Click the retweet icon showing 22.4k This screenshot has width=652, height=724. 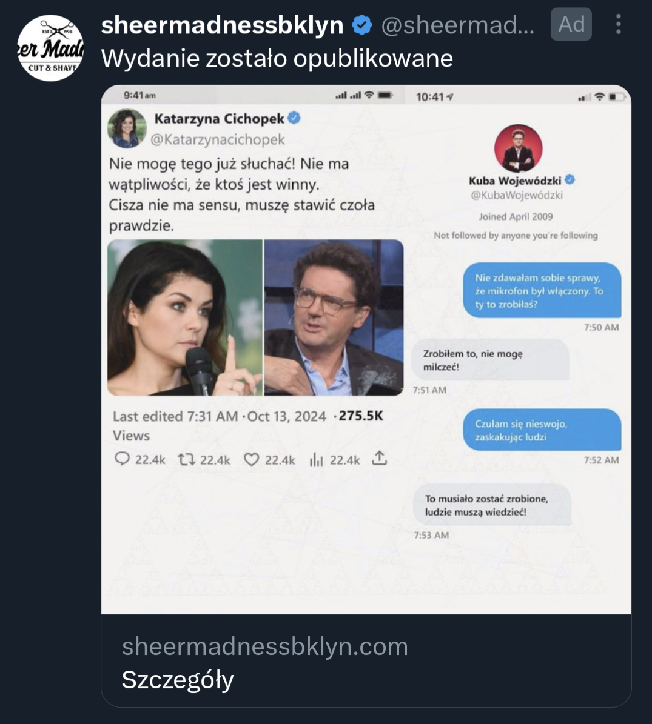point(187,459)
